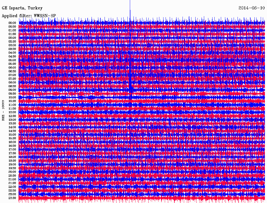
Task: Click the 08:30 time label
Action: [12, 86]
